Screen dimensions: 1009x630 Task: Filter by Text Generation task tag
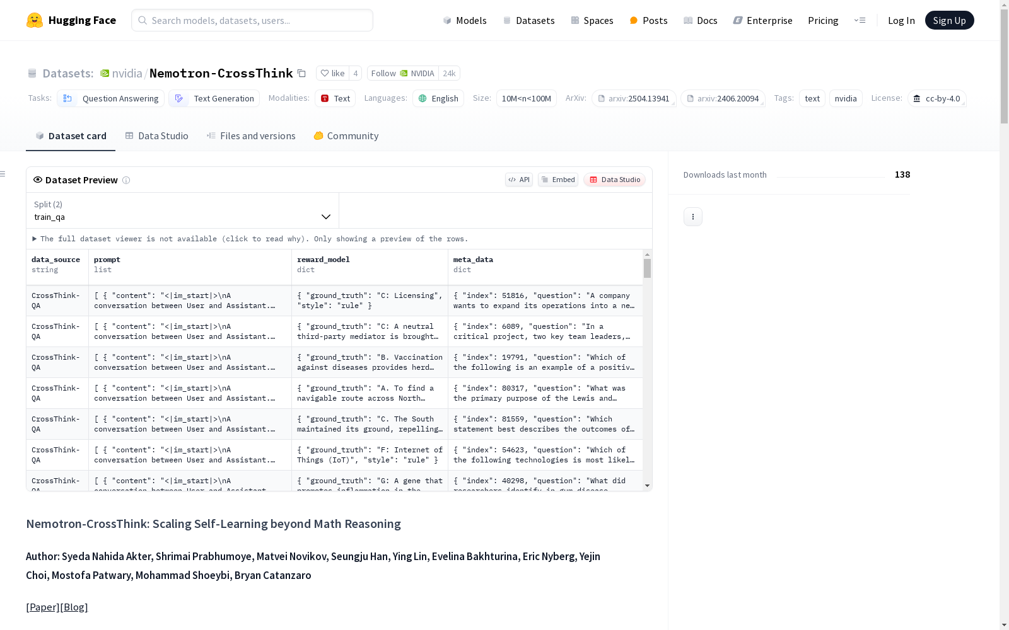click(214, 98)
